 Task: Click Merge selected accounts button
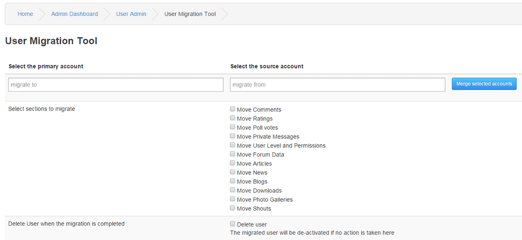pos(484,84)
